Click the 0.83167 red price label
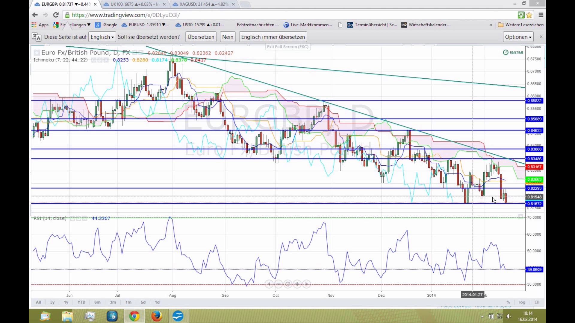575x323 pixels. (x=535, y=167)
